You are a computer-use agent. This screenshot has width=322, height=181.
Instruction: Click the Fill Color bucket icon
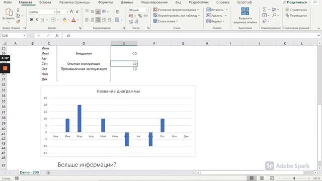pos(64,20)
